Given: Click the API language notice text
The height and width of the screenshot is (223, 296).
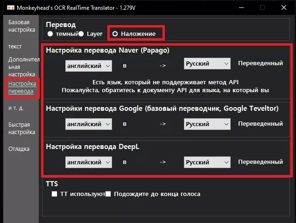Looking at the screenshot, I should pos(165,86).
